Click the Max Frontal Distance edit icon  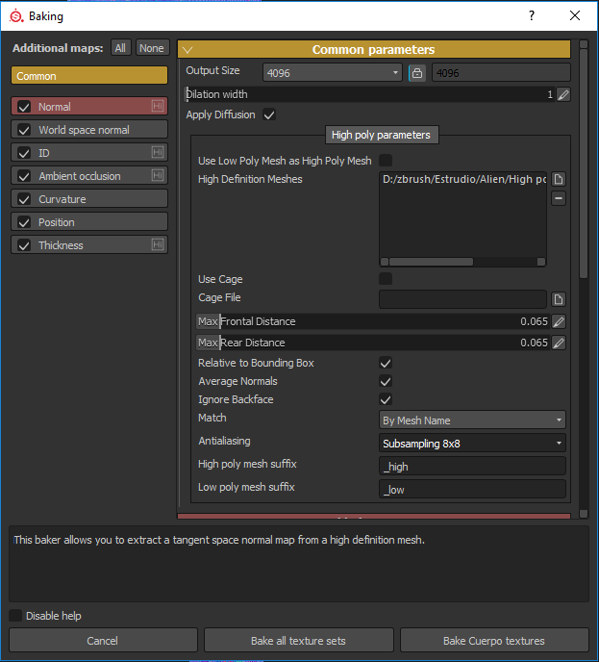[x=559, y=321]
